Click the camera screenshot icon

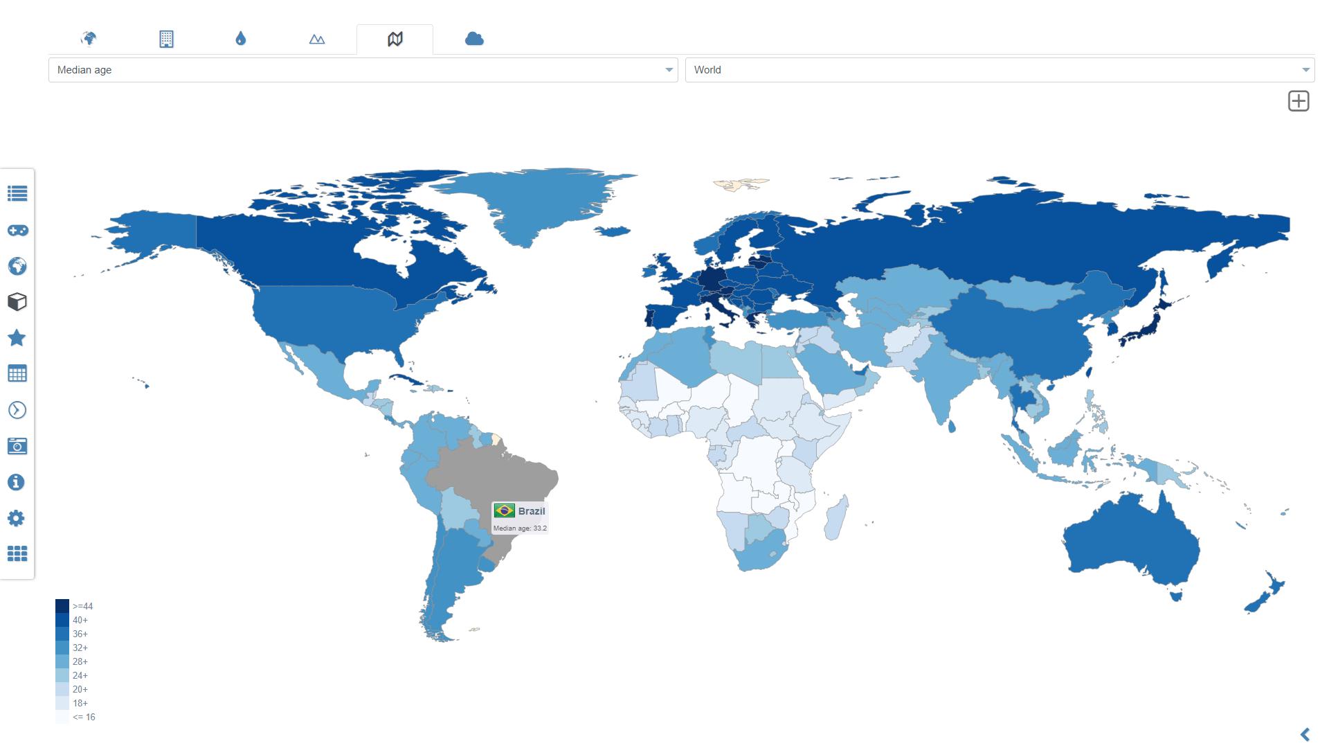pyautogui.click(x=17, y=446)
